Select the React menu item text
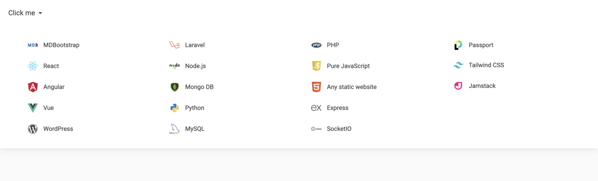The image size is (598, 181). click(x=51, y=66)
